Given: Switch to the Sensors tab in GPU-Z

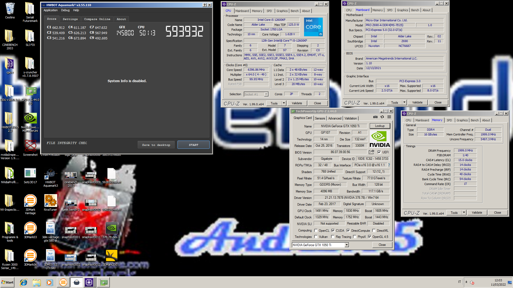Looking at the screenshot, I should point(320,118).
